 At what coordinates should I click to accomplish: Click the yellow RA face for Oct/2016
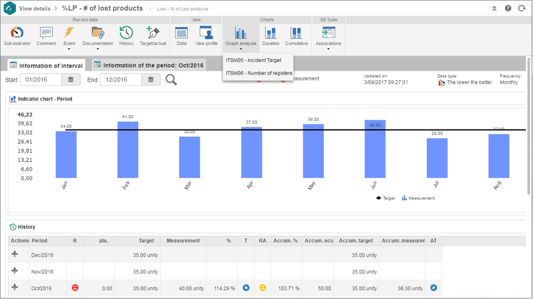tap(263, 288)
